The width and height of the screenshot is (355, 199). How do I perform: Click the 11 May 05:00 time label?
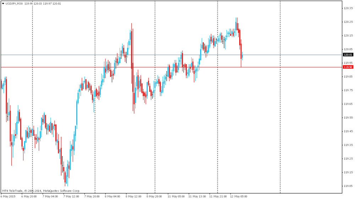176,196
